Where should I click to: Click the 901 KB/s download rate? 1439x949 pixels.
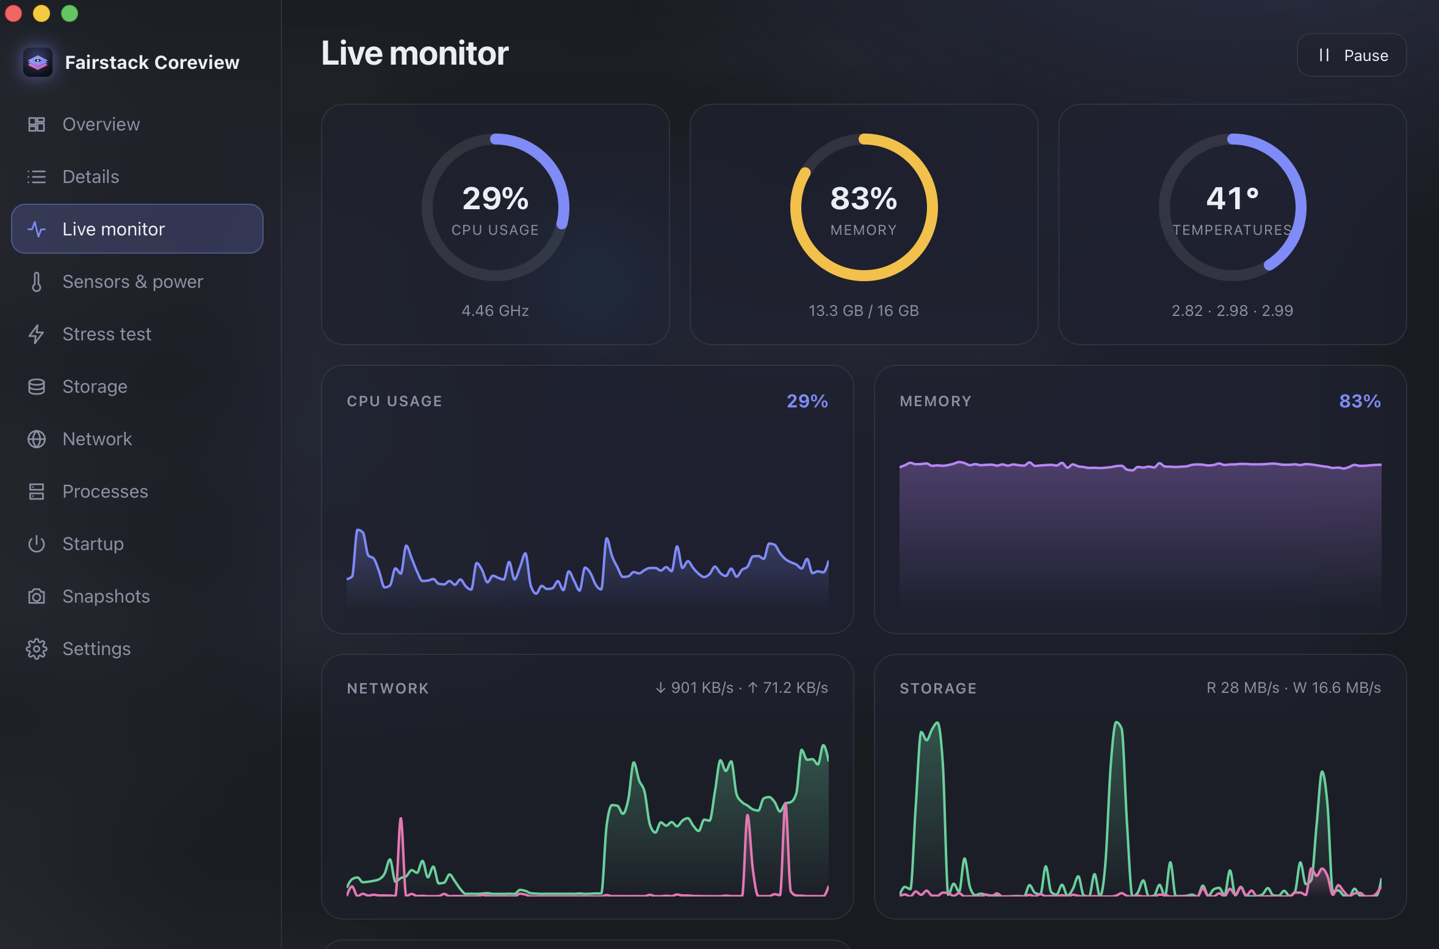(694, 688)
